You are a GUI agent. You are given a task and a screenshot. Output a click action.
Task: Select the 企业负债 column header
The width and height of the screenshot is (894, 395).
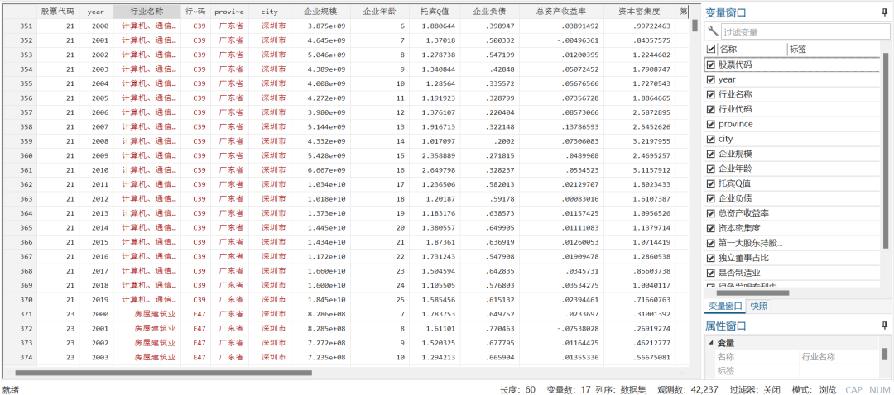pos(489,12)
